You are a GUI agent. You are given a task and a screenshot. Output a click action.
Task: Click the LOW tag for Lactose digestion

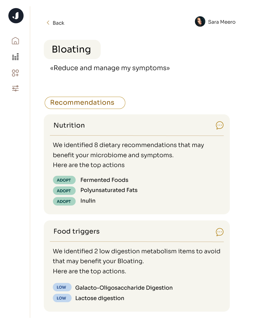point(62,298)
